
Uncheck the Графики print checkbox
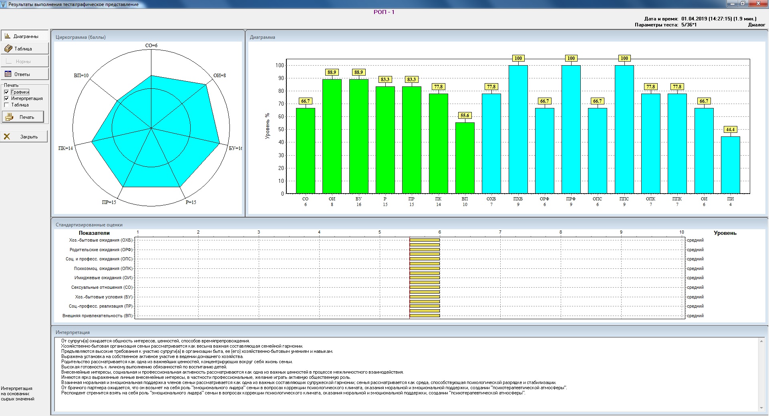pyautogui.click(x=6, y=92)
